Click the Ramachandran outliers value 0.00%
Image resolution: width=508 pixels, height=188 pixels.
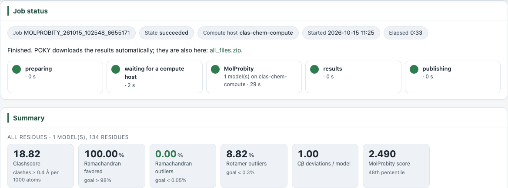pos(169,154)
